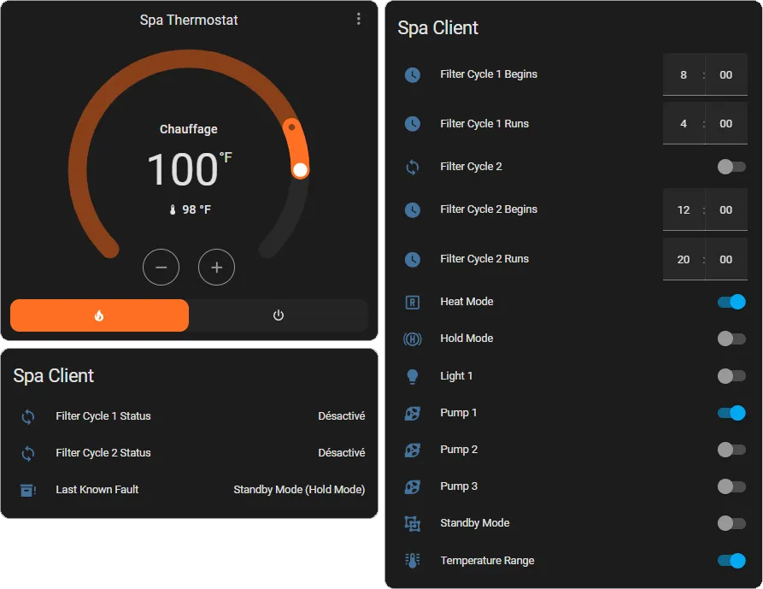This screenshot has width=763, height=589.
Task: Edit Filter Cycle 2 Begins minutes field
Action: tap(726, 209)
